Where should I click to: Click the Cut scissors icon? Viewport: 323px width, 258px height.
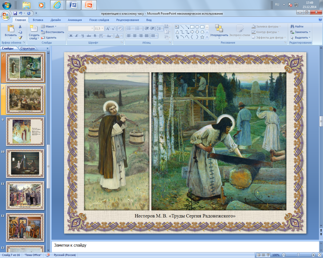tap(20, 26)
